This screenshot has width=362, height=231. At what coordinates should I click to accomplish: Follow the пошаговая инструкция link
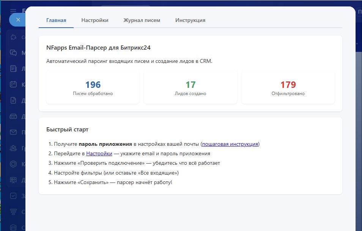pyautogui.click(x=230, y=144)
